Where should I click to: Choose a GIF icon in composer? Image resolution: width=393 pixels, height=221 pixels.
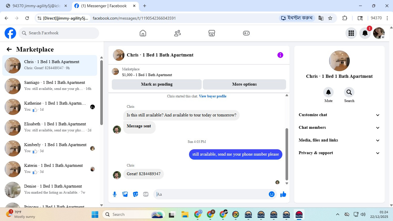pos(146,194)
